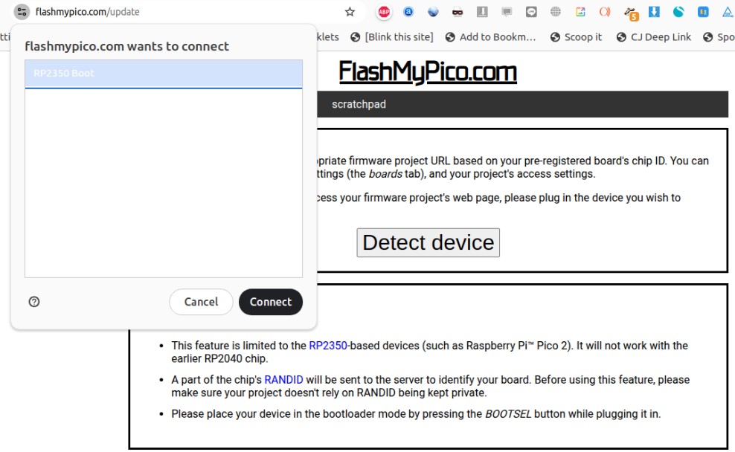735x452 pixels.
Task: Click italic 'boards' tab word in description
Action: (385, 174)
